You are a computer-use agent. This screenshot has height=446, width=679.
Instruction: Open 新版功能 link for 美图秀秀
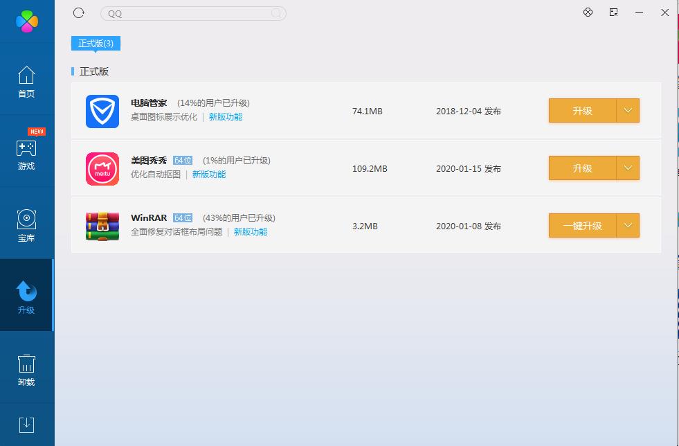209,175
